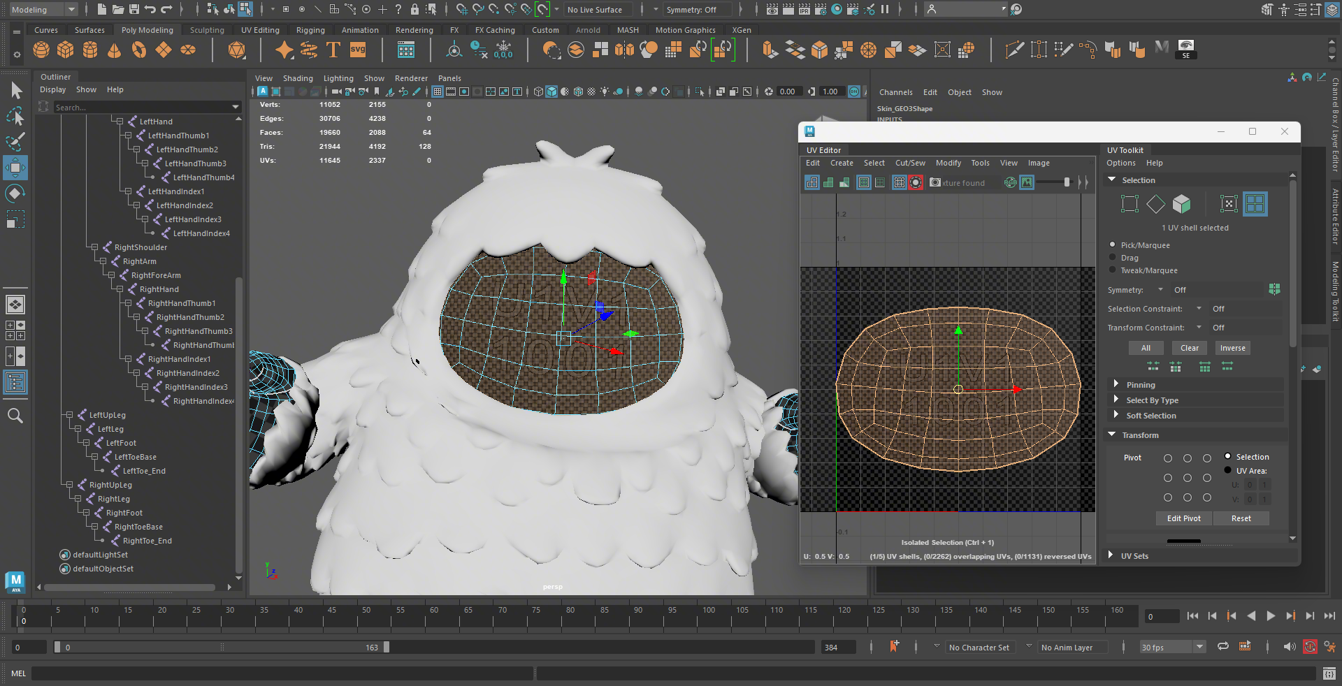Switch to the Rigging shelf tab
Screen dimensions: 1342x686
click(x=310, y=30)
